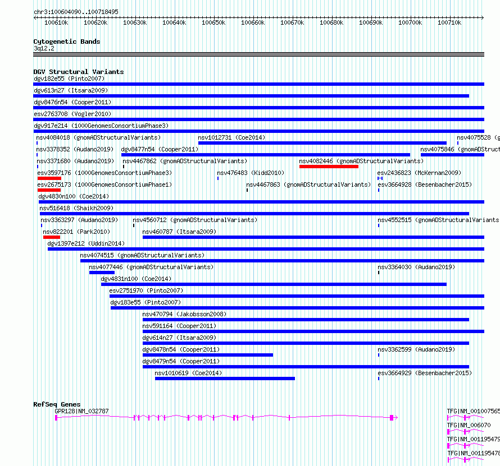Open the dgv8476n54 (Cooper2011) variant label
The width and height of the screenshot is (500, 466).
click(x=72, y=102)
